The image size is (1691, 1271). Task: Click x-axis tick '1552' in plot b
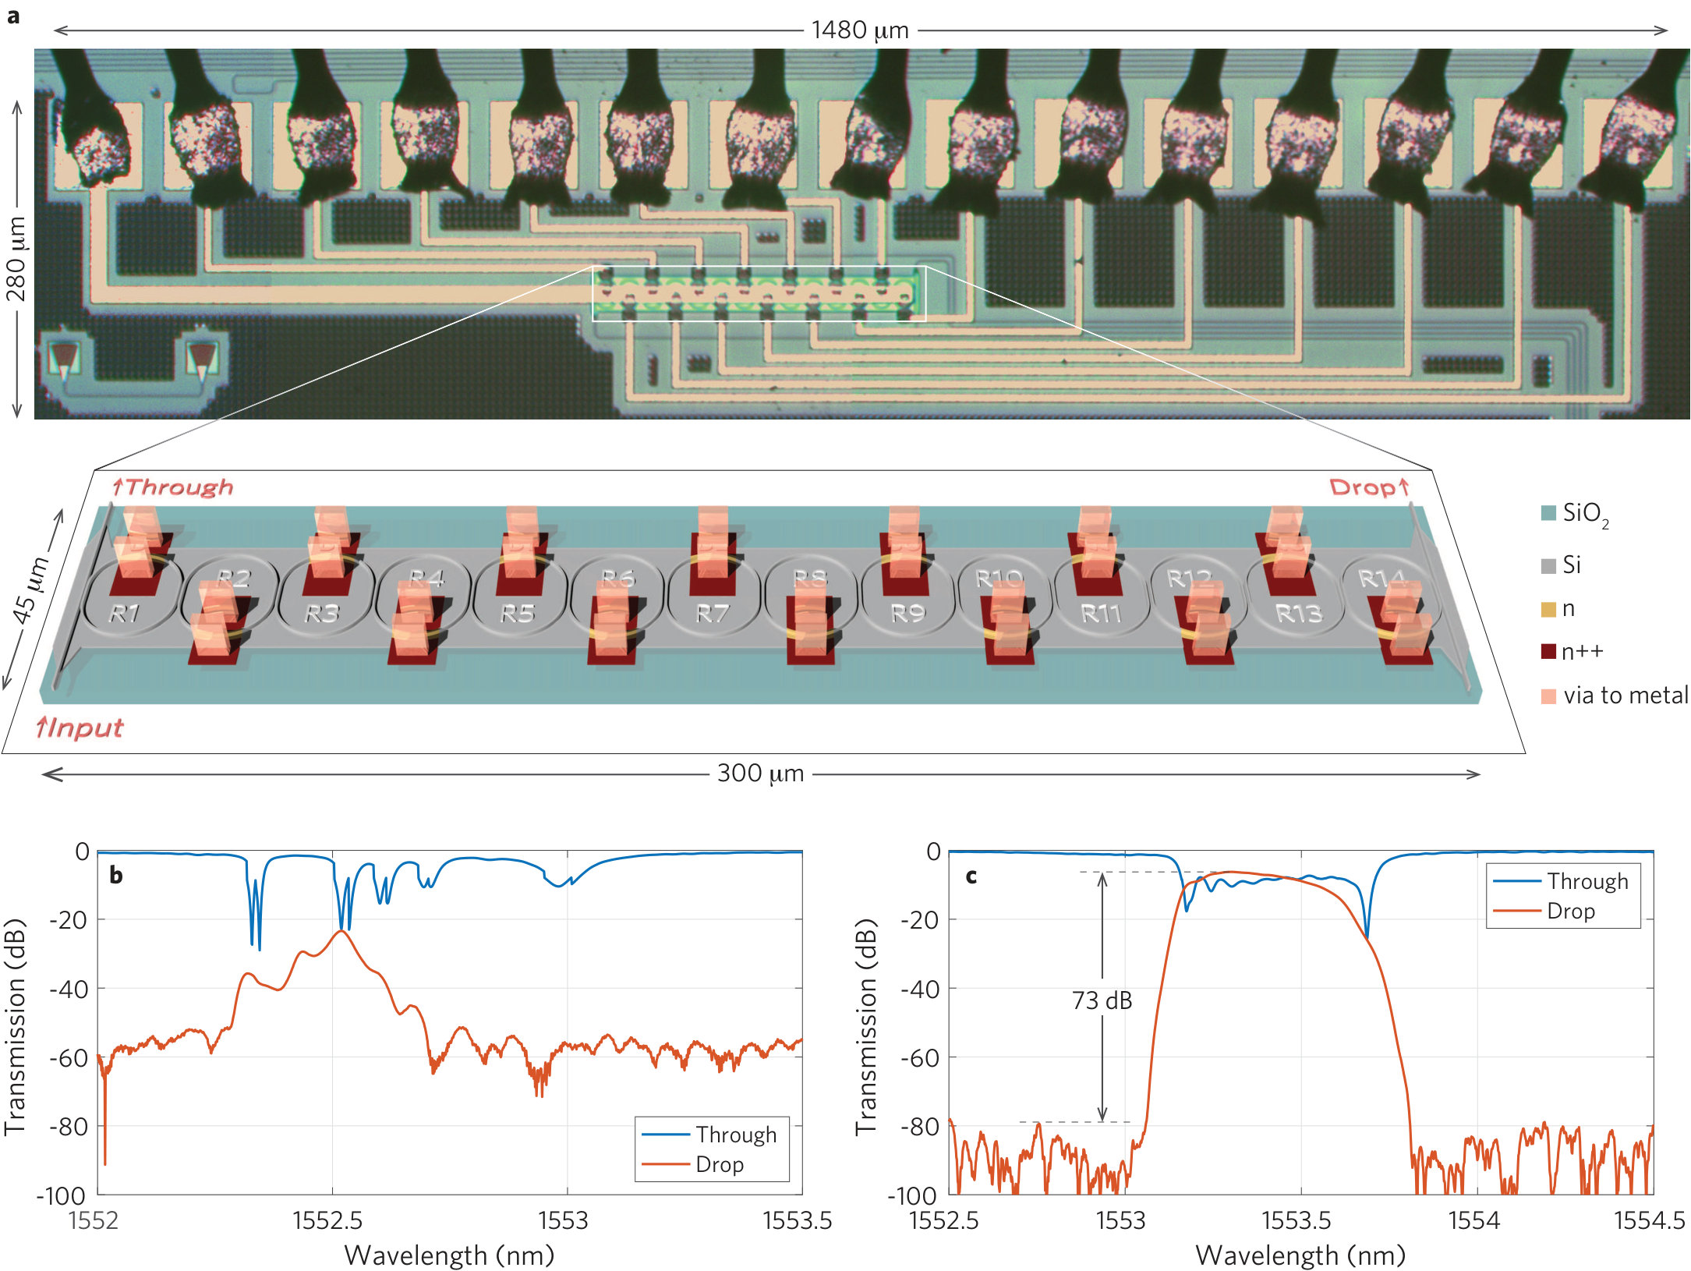point(93,1220)
